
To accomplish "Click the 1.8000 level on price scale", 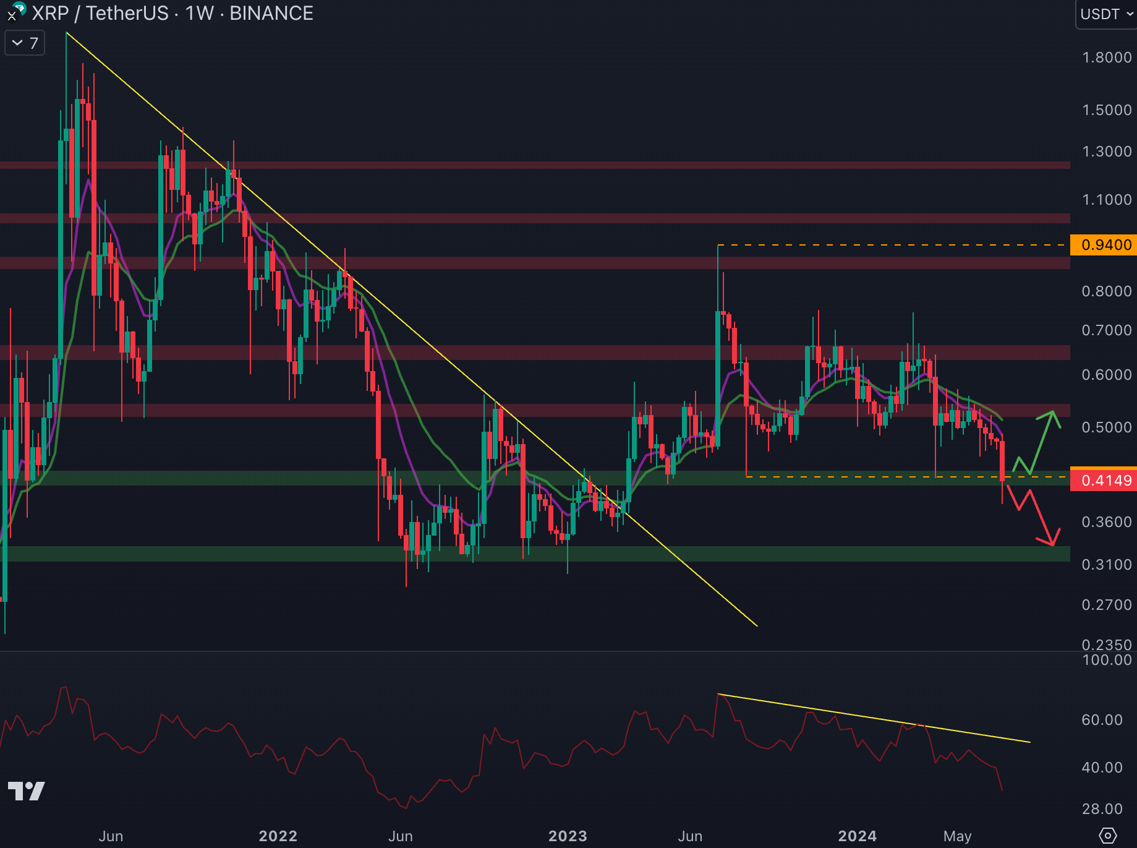I will [1106, 58].
